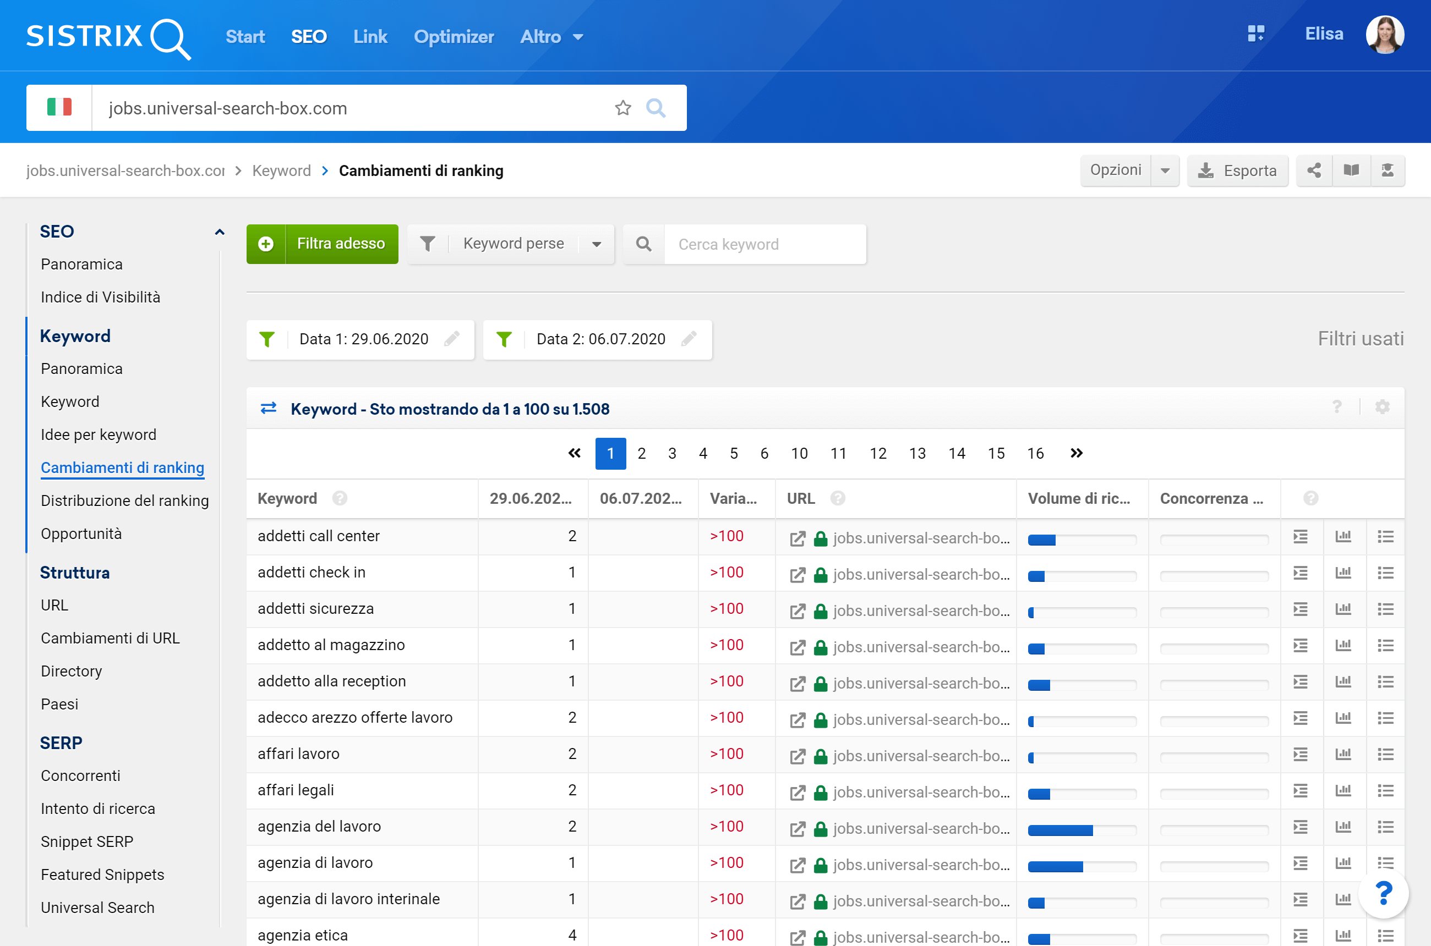The height and width of the screenshot is (946, 1431).
Task: Click the URL column help icon
Action: click(838, 498)
